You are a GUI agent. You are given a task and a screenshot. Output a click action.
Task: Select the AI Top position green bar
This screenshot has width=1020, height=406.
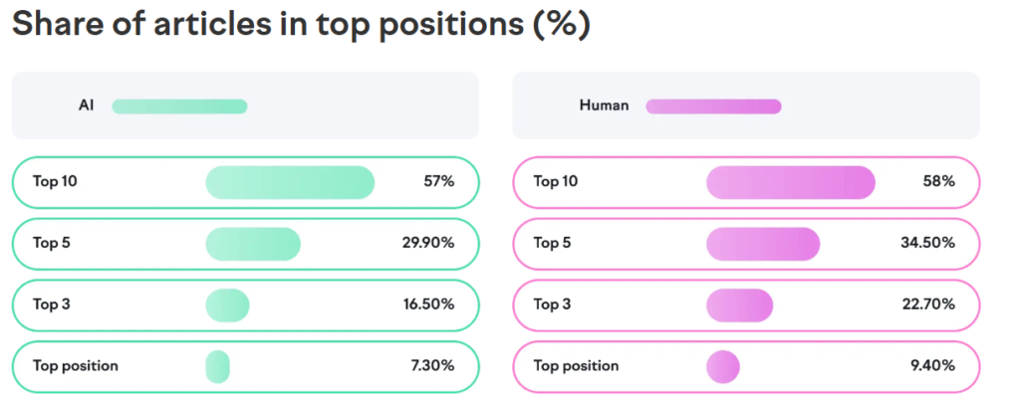click(218, 367)
